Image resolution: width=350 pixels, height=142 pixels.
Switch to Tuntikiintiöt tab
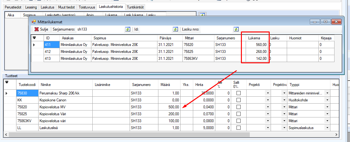tap(136, 7)
